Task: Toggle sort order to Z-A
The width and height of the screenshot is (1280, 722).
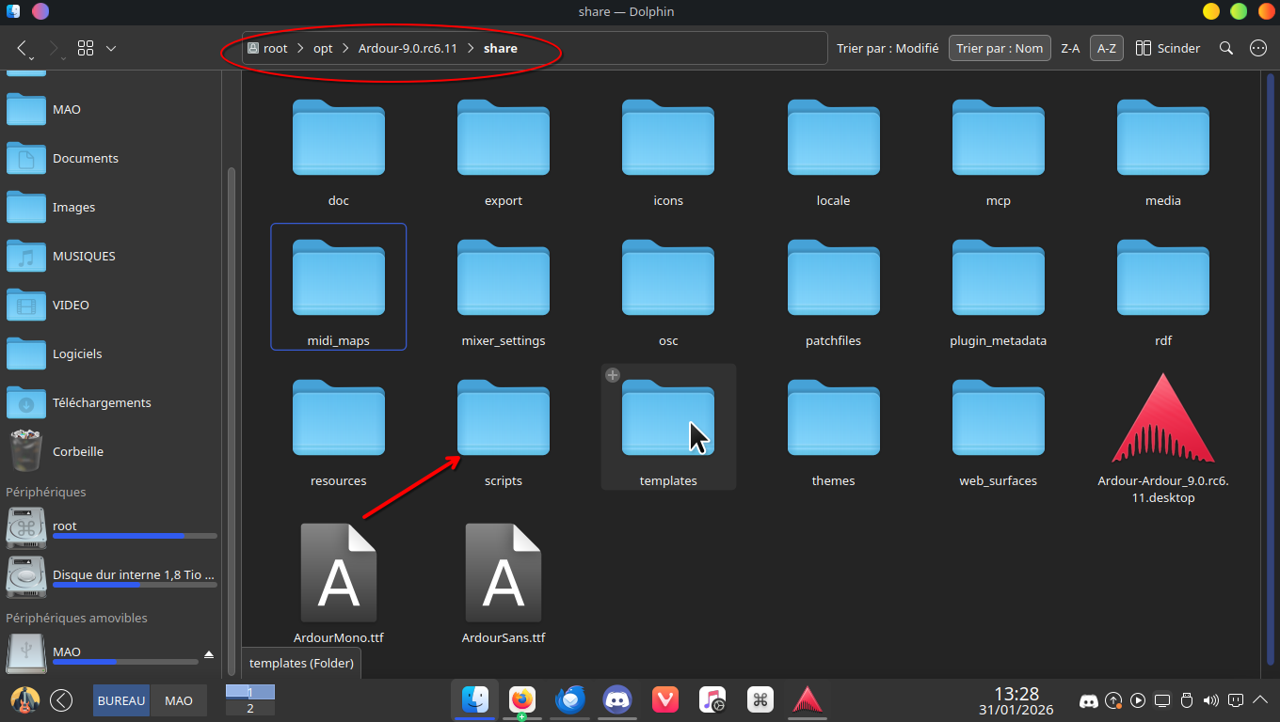Action: click(1070, 48)
